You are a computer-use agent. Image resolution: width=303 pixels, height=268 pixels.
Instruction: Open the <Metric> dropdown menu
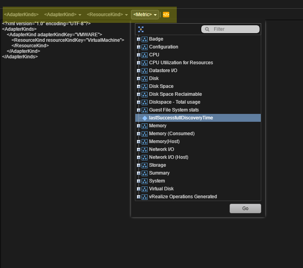pos(145,15)
